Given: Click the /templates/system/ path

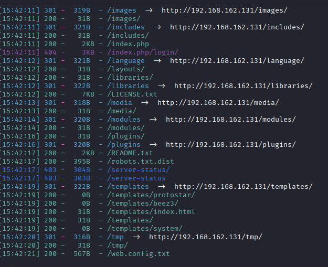Looking at the screenshot, I should click(145, 229).
